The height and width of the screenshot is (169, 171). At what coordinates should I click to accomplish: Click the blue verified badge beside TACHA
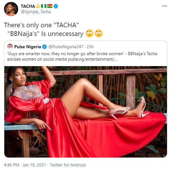56,6
